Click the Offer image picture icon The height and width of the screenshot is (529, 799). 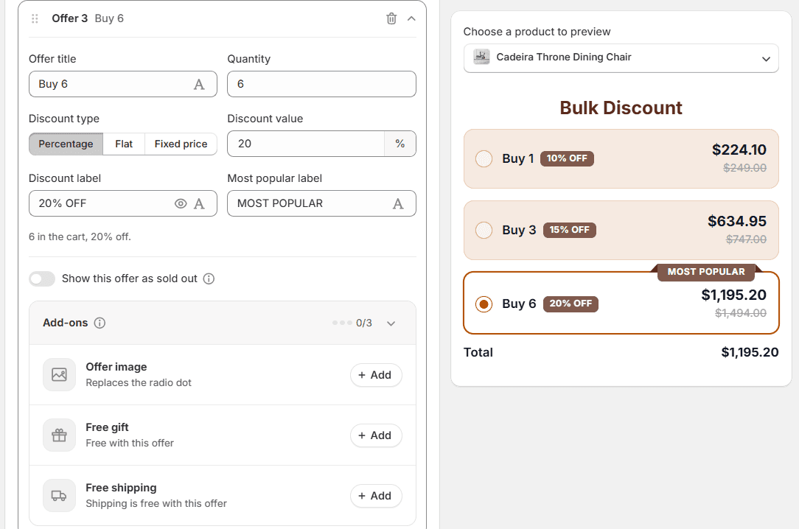click(x=59, y=375)
